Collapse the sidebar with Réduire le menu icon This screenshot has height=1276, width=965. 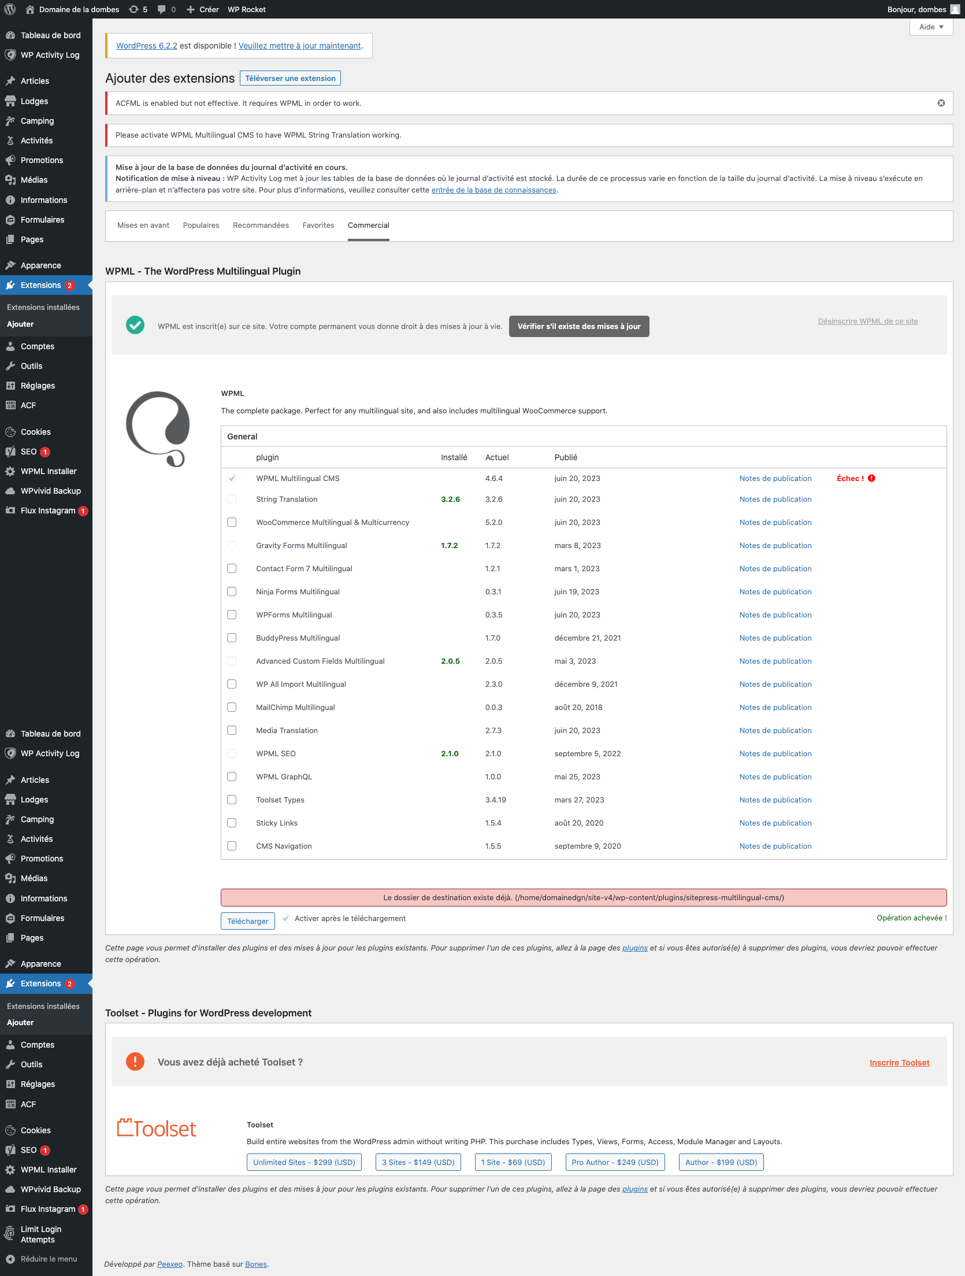tap(10, 1259)
